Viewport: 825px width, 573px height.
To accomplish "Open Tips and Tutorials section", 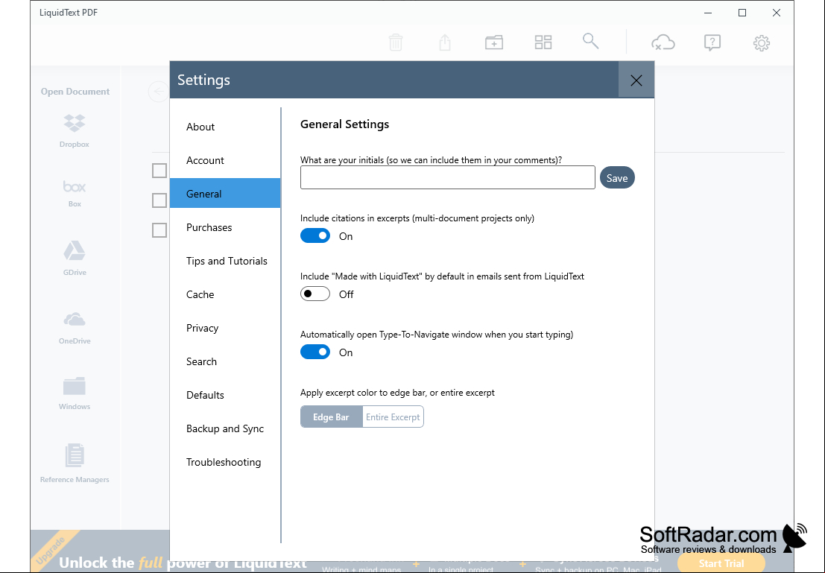I will point(225,261).
